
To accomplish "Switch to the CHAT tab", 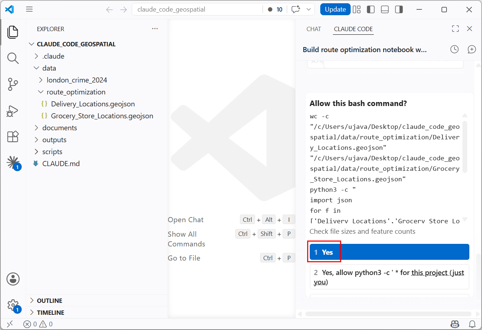I will click(x=314, y=29).
